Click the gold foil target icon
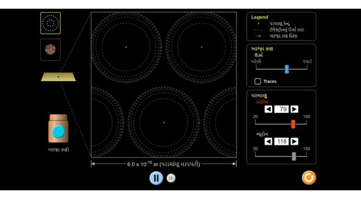Image resolution: width=361 pixels, height=199 pixels. coord(58,76)
